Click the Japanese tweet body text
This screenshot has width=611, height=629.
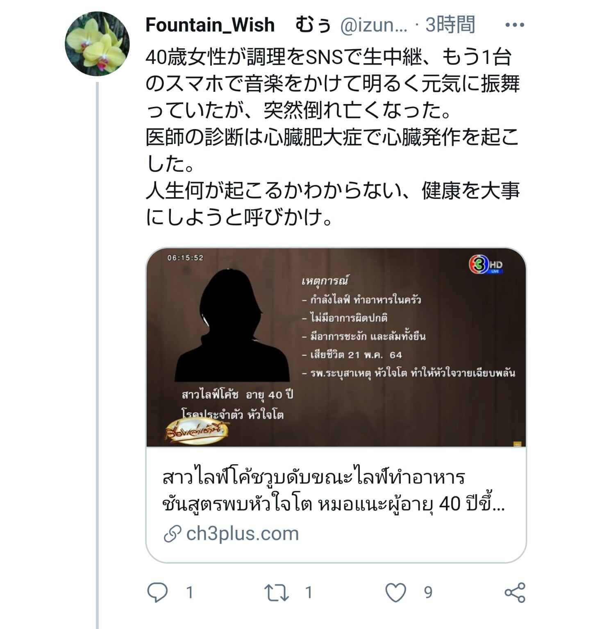coord(333,137)
